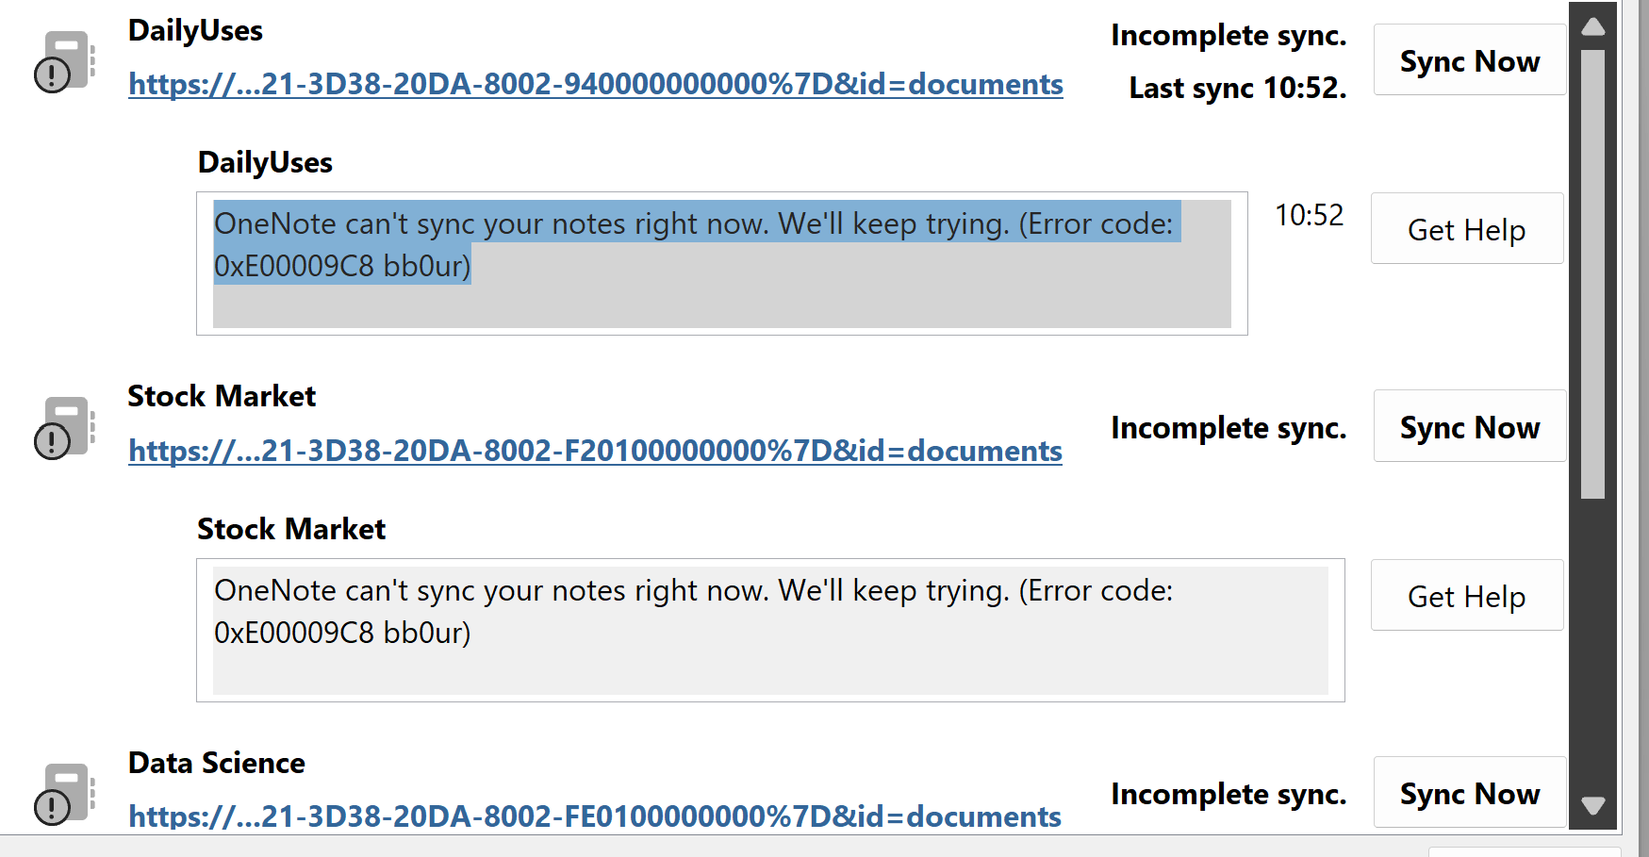Select the Stock Market section heading
1649x857 pixels.
coord(291,529)
